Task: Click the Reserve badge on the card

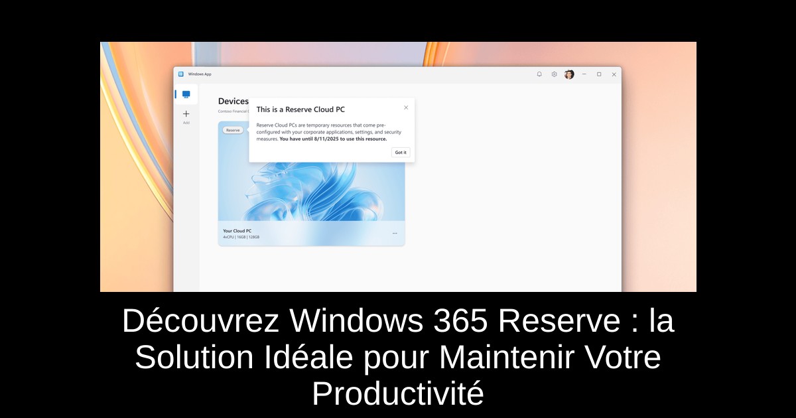Action: (x=233, y=130)
